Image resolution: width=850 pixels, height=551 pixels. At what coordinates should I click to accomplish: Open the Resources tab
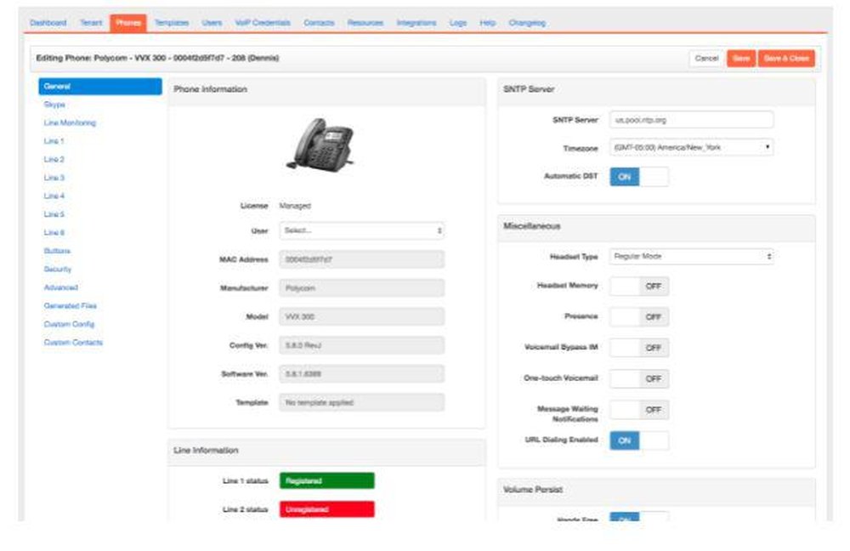[365, 23]
